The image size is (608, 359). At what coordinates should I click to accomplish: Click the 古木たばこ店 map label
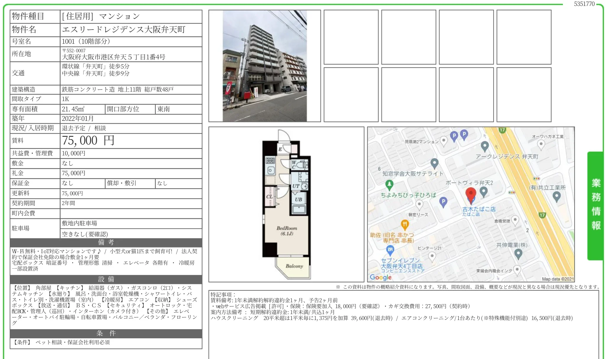pos(479,209)
